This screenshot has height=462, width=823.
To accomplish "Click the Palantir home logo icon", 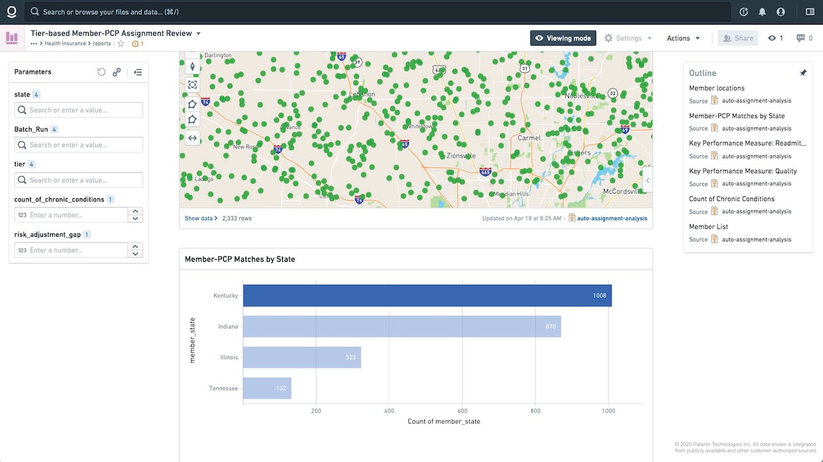I will click(12, 12).
